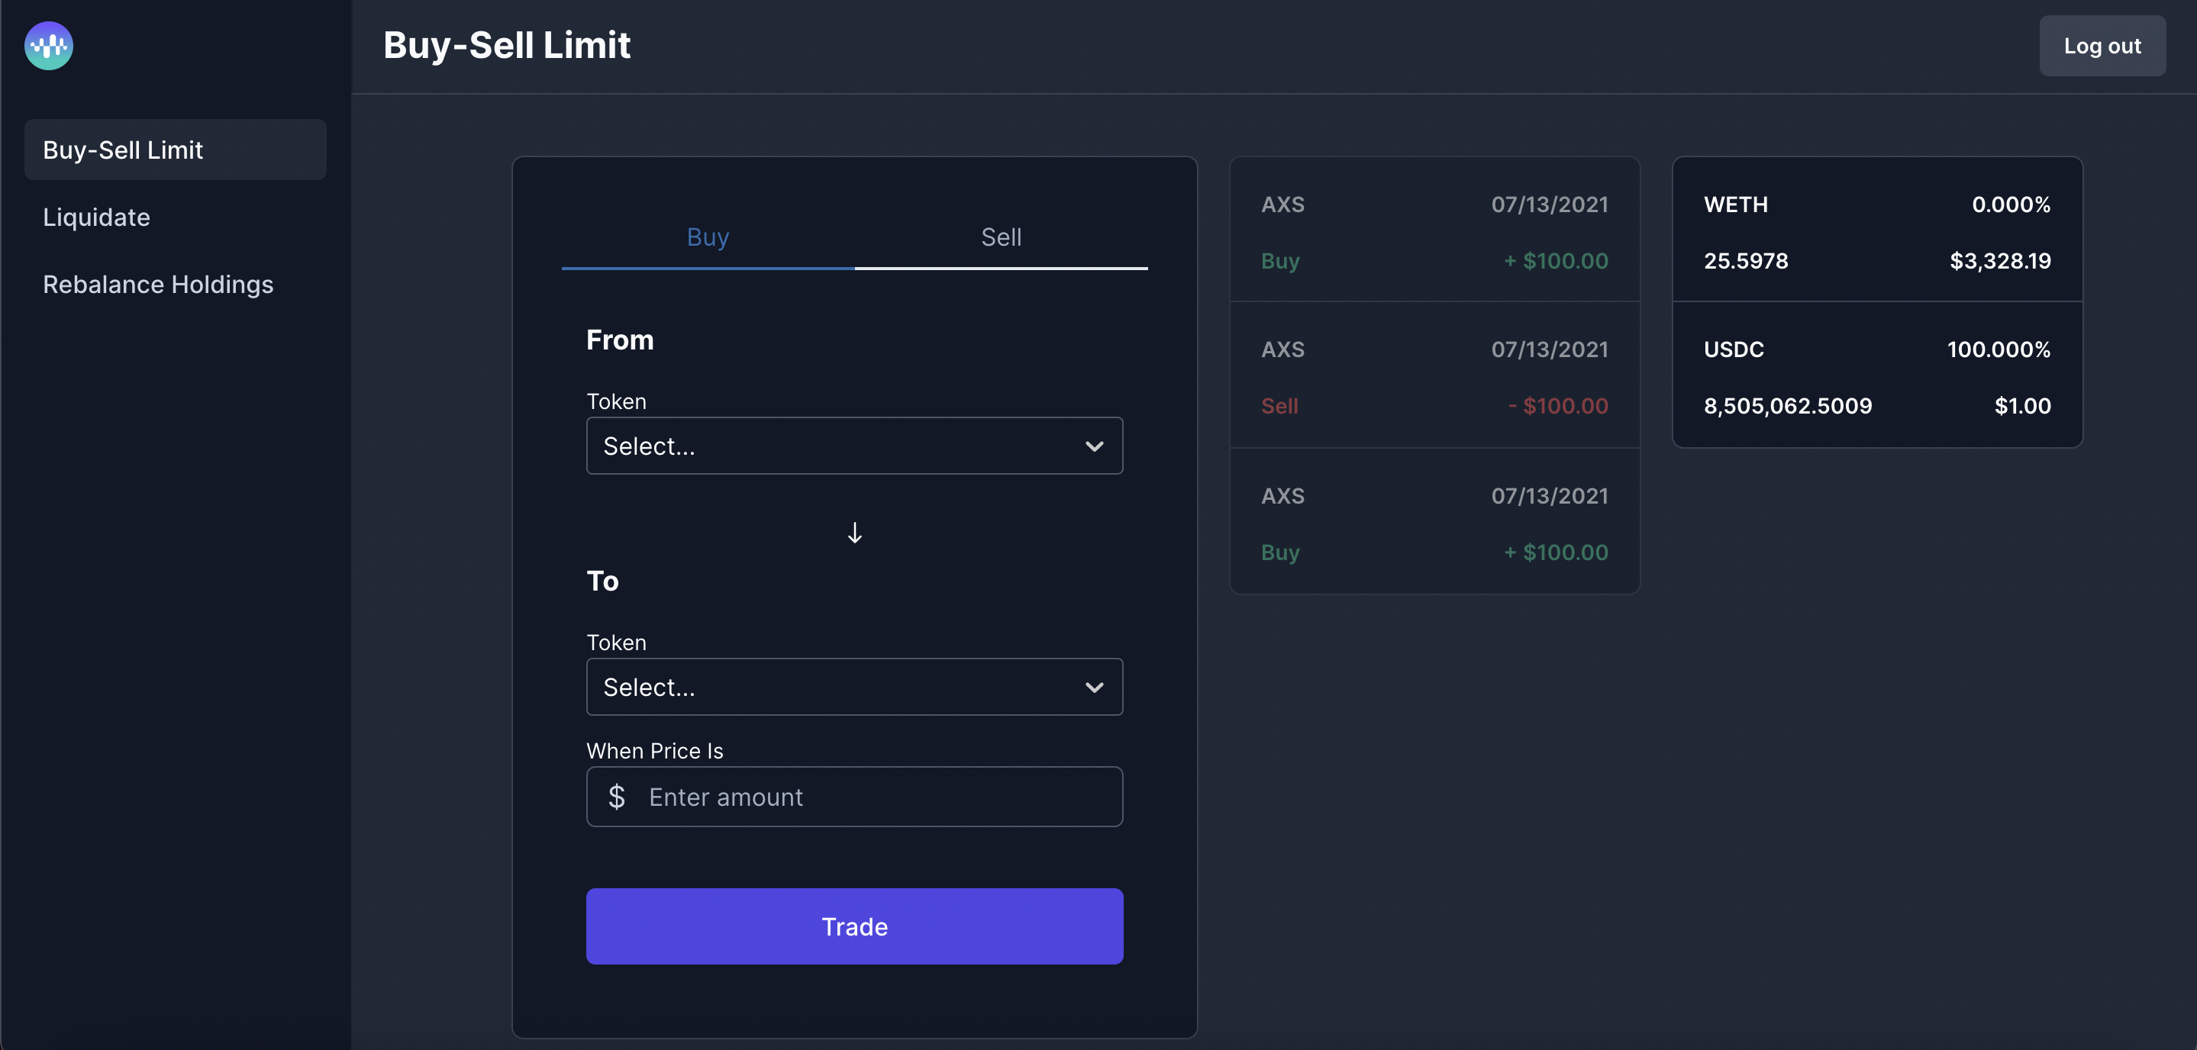This screenshot has height=1050, width=2197.
Task: Click the From token dropdown chevron
Action: 1094,446
